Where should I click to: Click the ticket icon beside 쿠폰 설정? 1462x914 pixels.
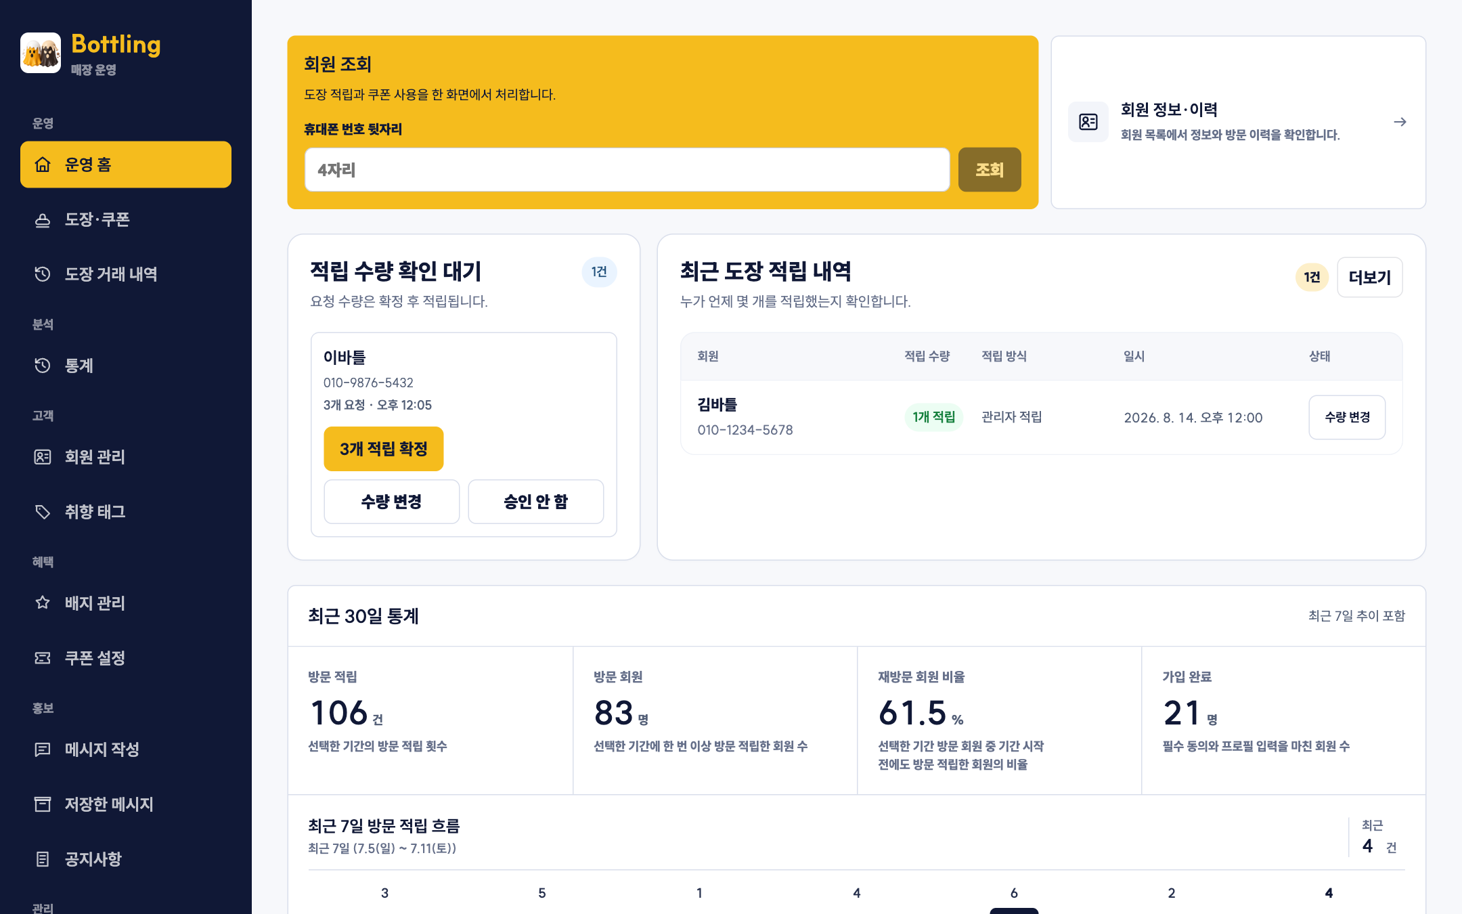(x=43, y=658)
